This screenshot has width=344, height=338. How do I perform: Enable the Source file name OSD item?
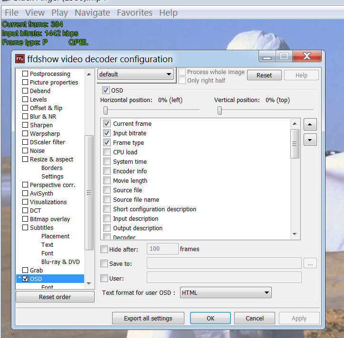point(107,199)
